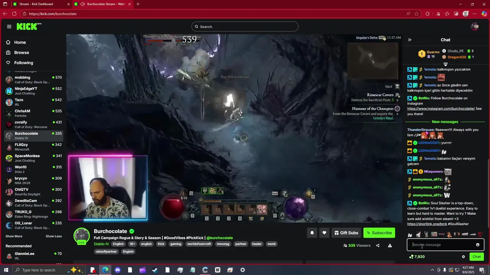The image size is (490, 275).
Task: Click the browser address bar
Action: [x=214, y=14]
